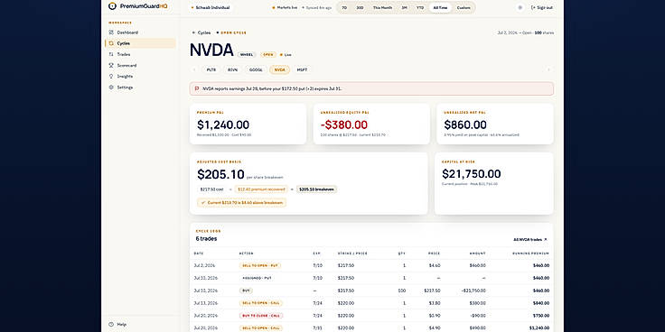Image resolution: width=665 pixels, height=332 pixels.
Task: Switch to the PLTR cycle chip
Action: 211,69
